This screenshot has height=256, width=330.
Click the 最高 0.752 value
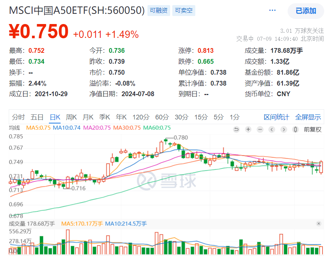coord(37,51)
